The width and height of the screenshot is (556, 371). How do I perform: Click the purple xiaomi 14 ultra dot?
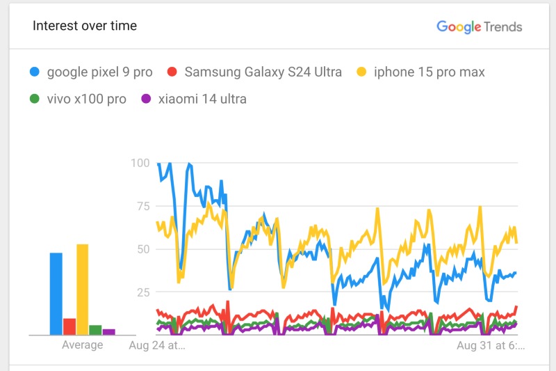146,99
